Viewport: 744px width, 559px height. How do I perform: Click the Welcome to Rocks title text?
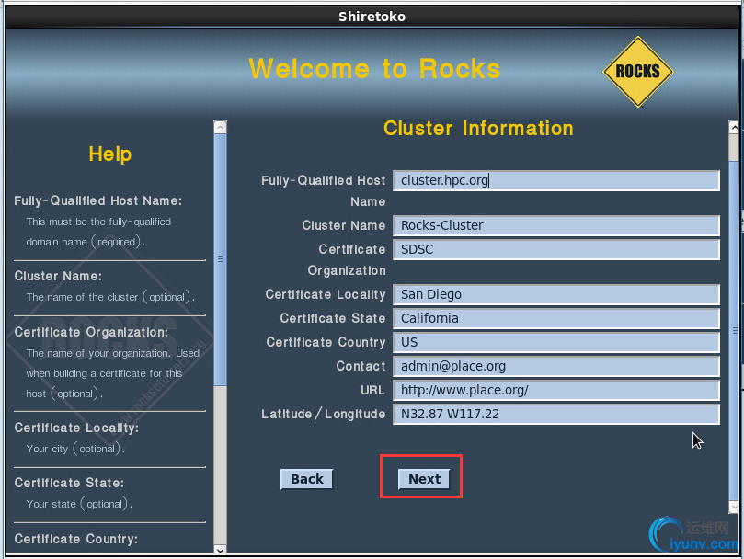click(x=375, y=69)
